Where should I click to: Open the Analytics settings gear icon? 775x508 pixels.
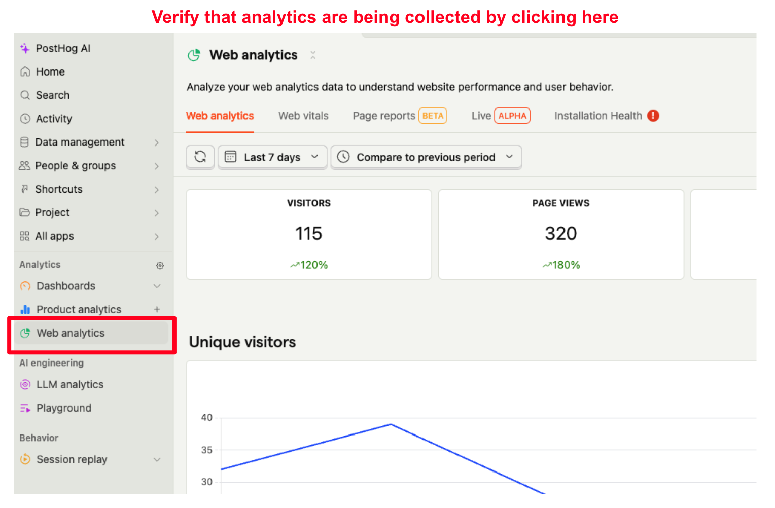(x=160, y=265)
